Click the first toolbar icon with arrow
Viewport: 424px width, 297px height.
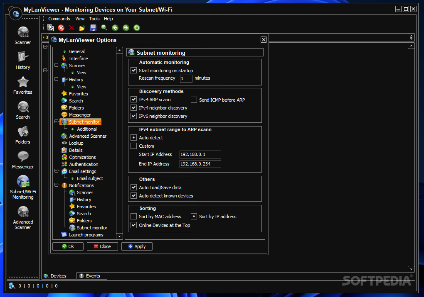coord(50,28)
